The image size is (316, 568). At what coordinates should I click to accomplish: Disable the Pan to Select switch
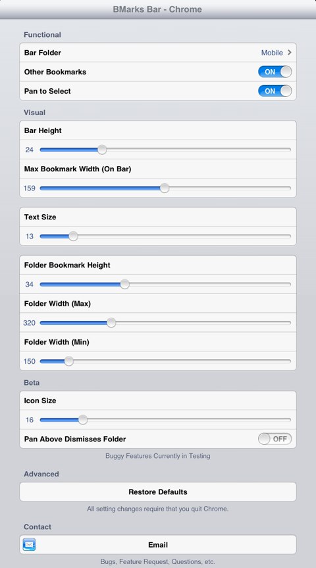(x=275, y=91)
